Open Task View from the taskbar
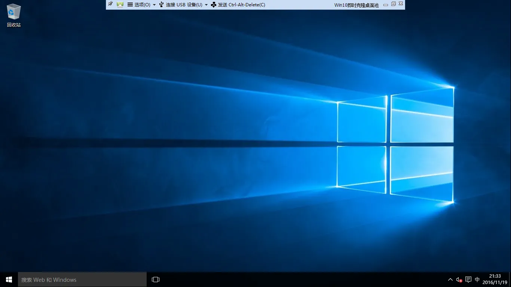Image resolution: width=511 pixels, height=287 pixels. (156, 280)
